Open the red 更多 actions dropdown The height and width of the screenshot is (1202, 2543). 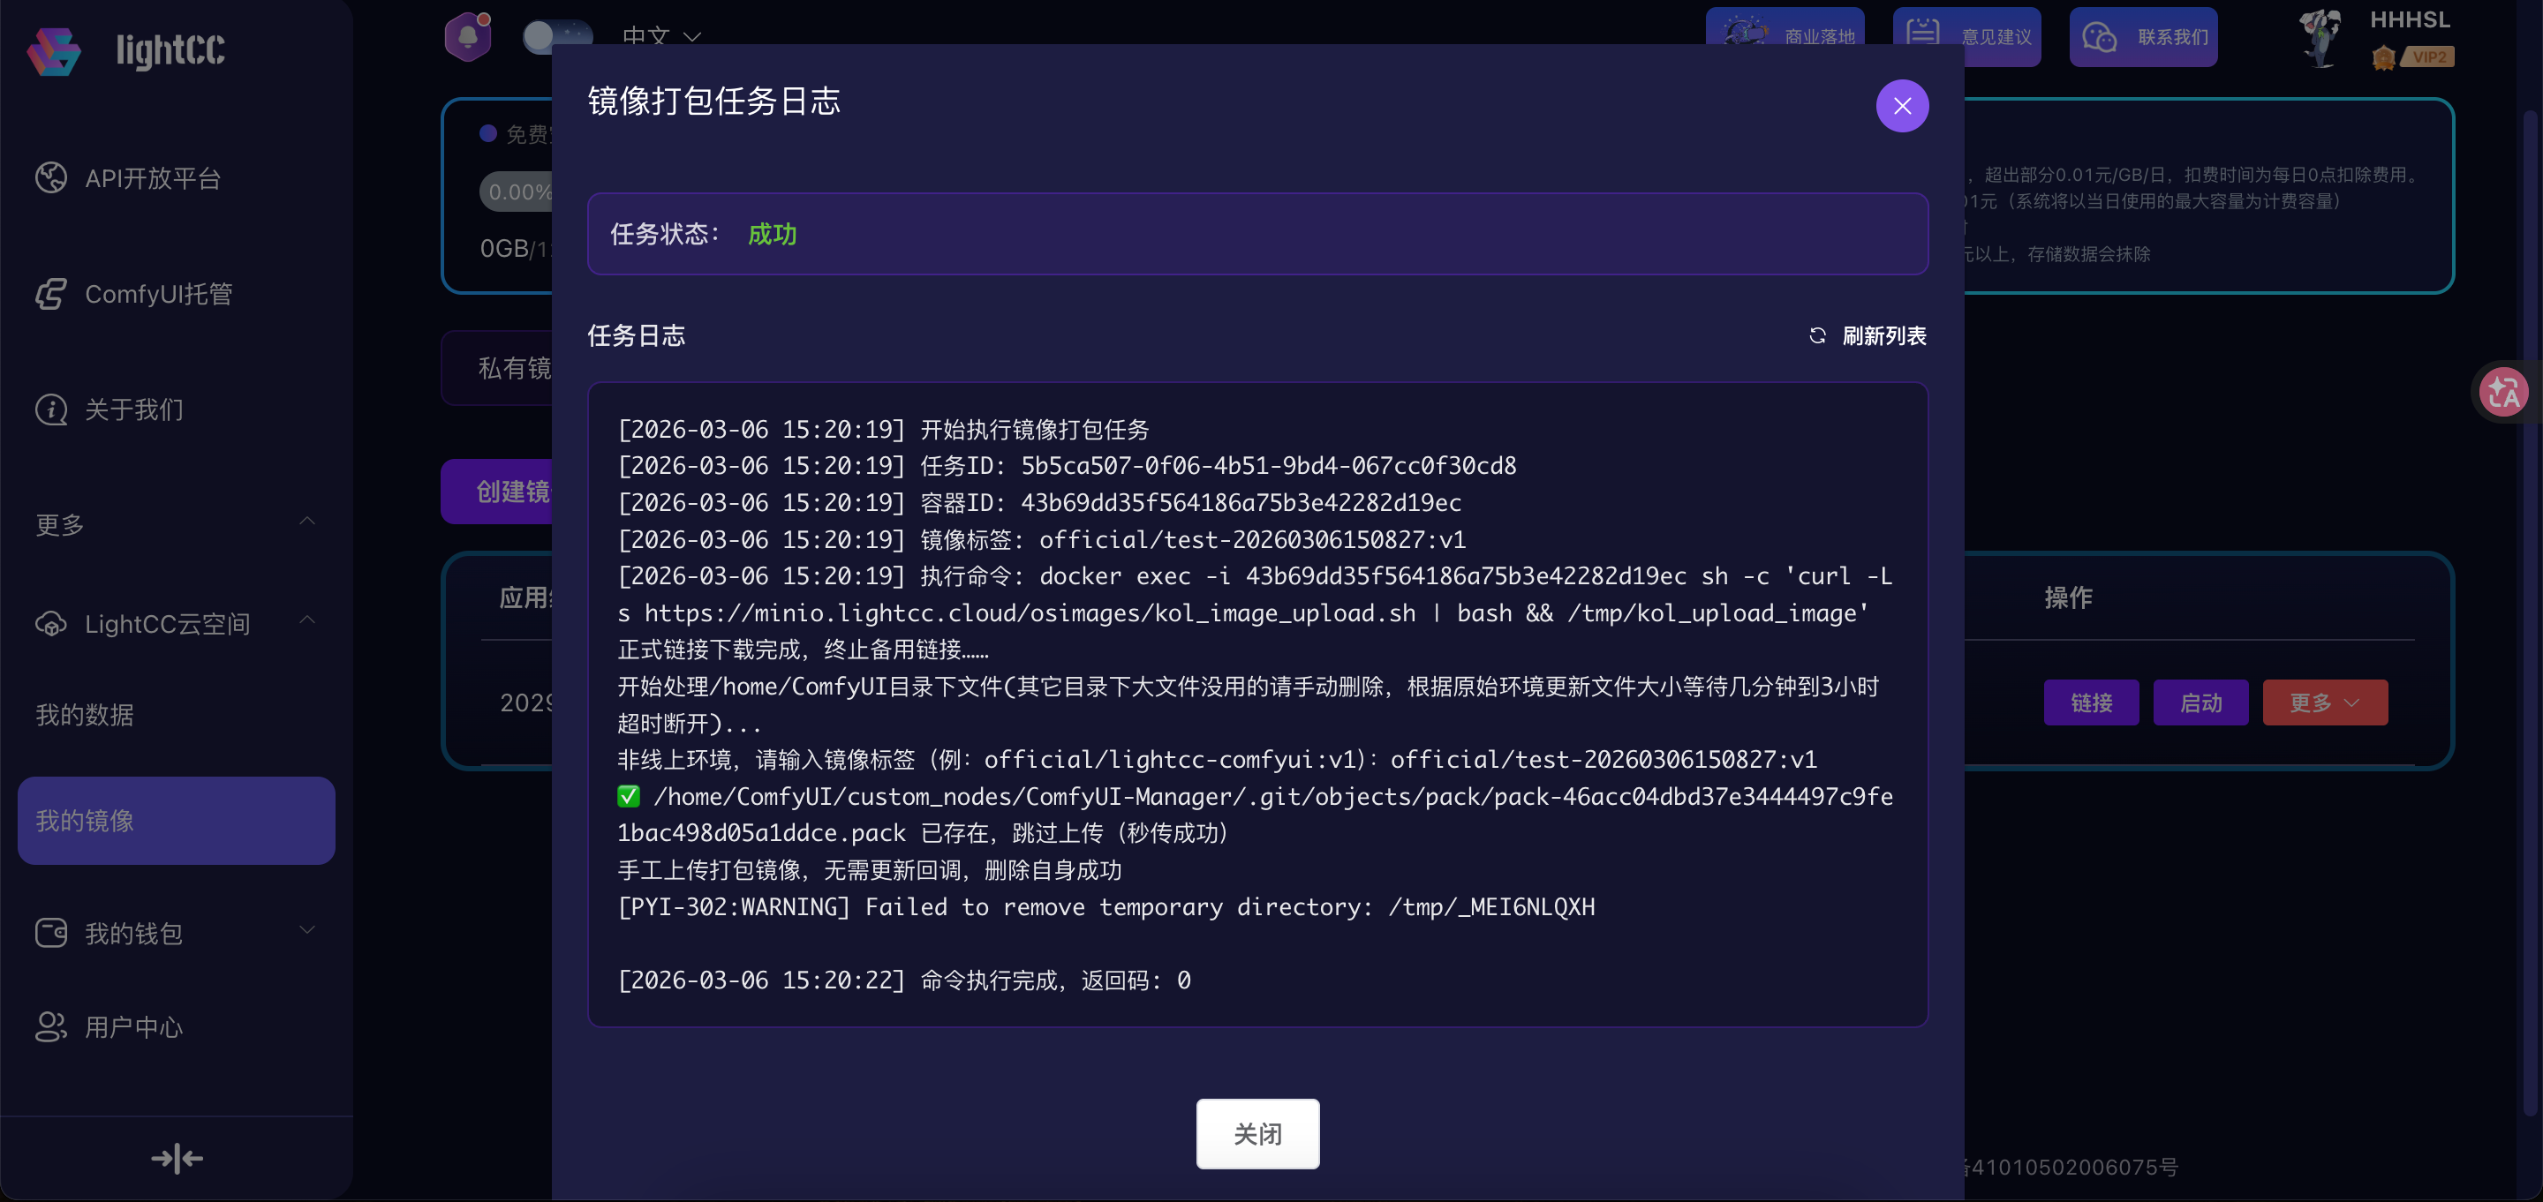coord(2324,702)
